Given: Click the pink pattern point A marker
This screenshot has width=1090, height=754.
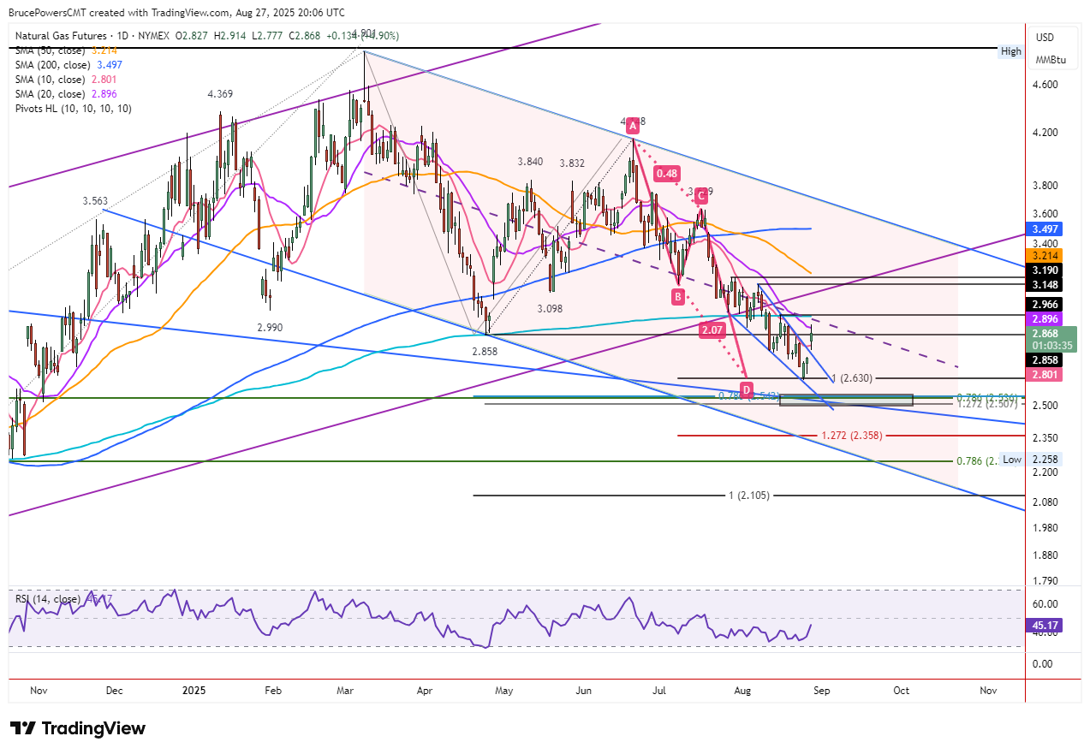Looking at the screenshot, I should tap(633, 126).
